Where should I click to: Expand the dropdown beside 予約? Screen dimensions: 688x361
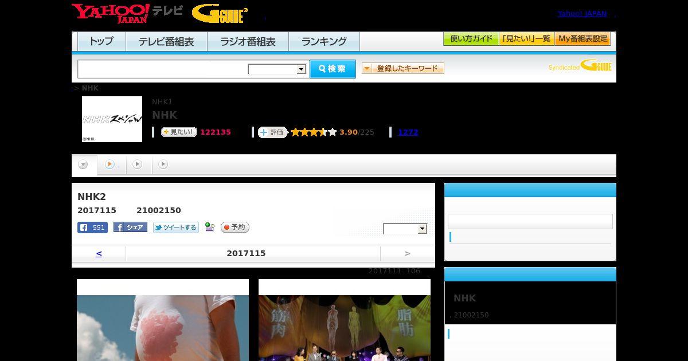tap(405, 229)
